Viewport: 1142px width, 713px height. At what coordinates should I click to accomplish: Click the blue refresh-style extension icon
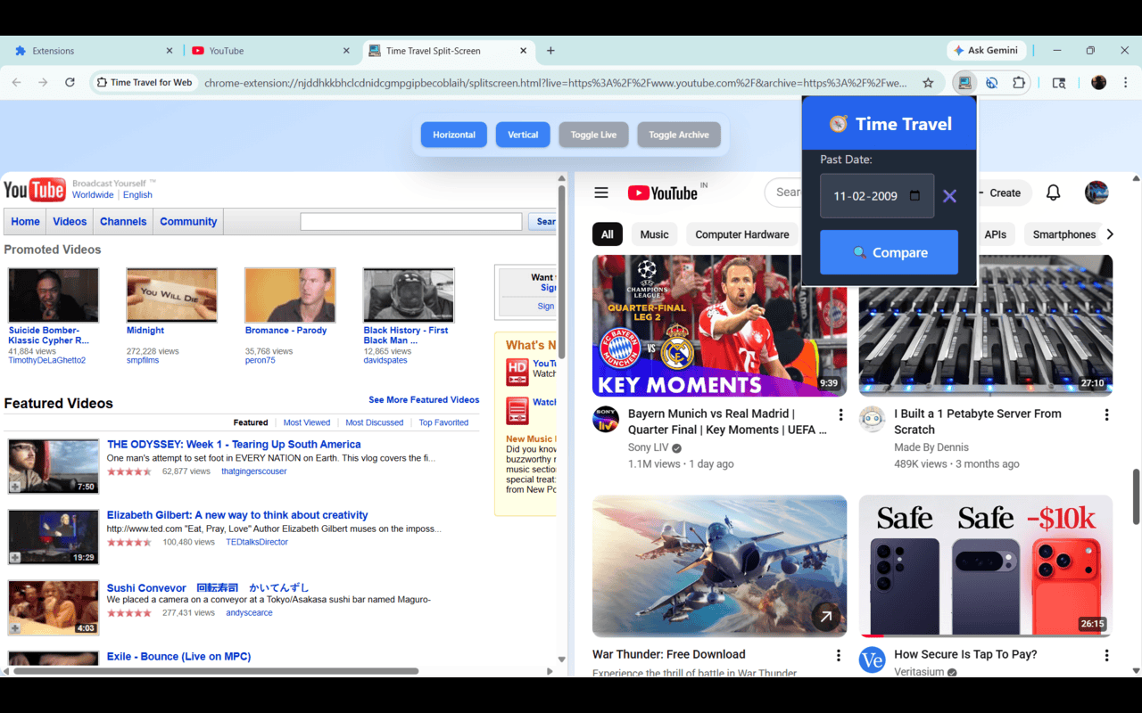pos(991,82)
